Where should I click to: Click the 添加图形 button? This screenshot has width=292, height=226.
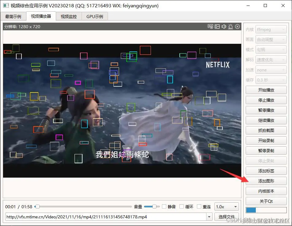click(266, 181)
